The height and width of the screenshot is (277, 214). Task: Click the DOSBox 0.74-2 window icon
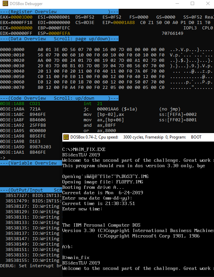click(66, 137)
